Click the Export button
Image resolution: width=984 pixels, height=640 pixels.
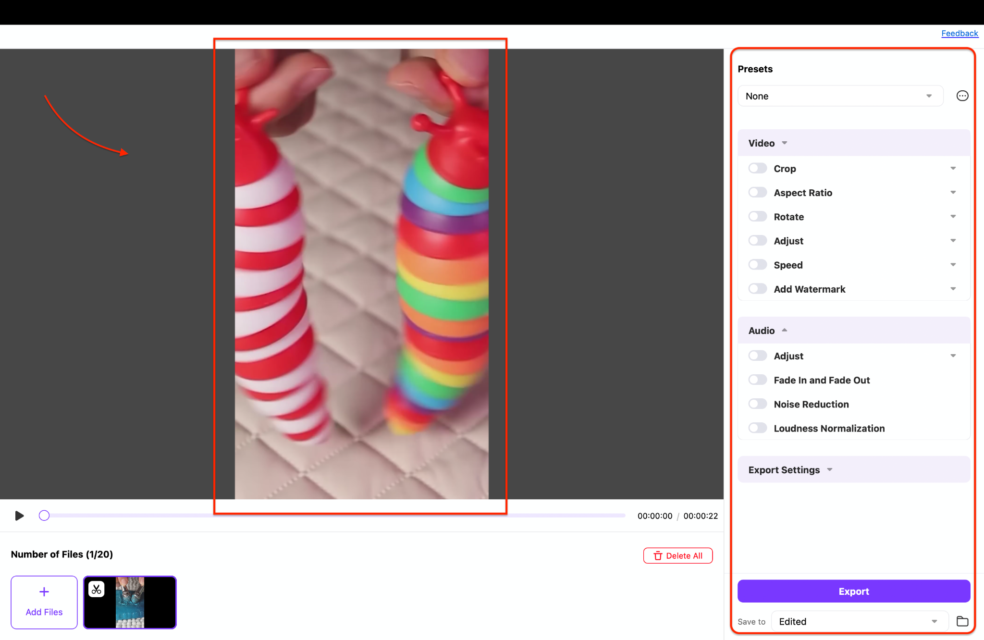click(853, 591)
